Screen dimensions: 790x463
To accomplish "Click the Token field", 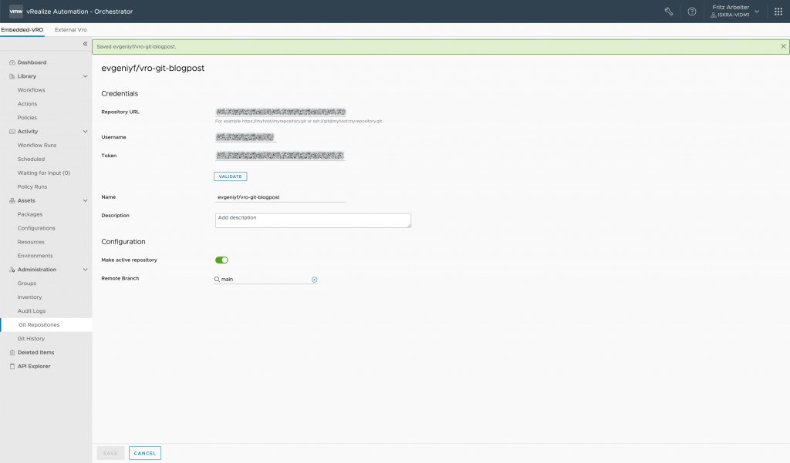I will (x=280, y=156).
